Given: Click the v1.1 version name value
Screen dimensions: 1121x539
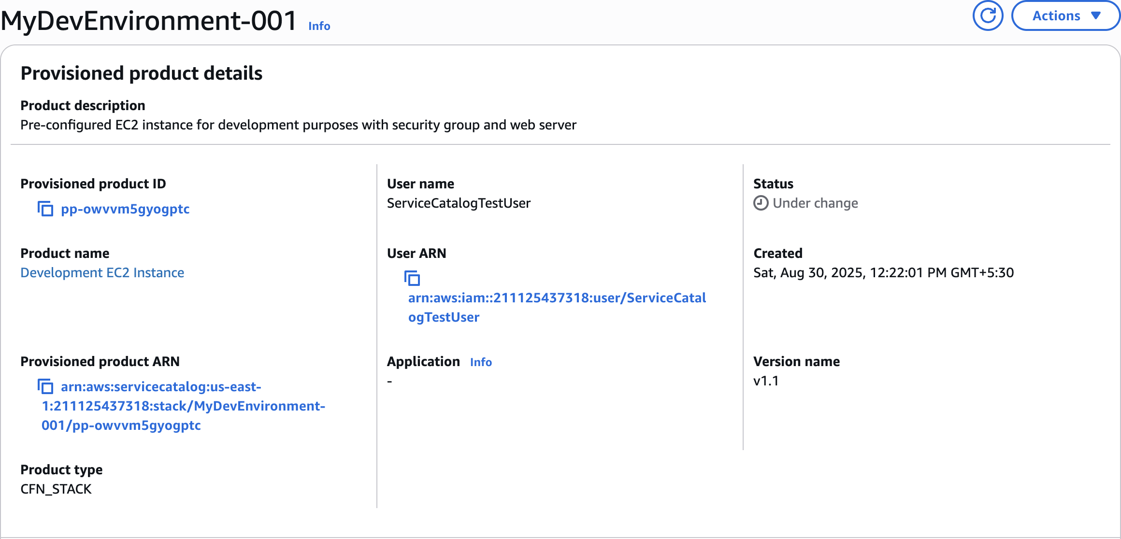Looking at the screenshot, I should (766, 381).
